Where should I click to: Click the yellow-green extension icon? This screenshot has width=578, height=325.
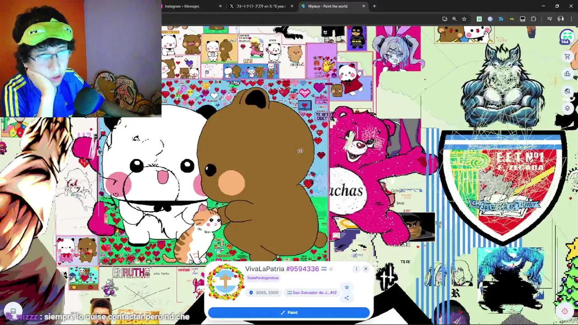[512, 19]
